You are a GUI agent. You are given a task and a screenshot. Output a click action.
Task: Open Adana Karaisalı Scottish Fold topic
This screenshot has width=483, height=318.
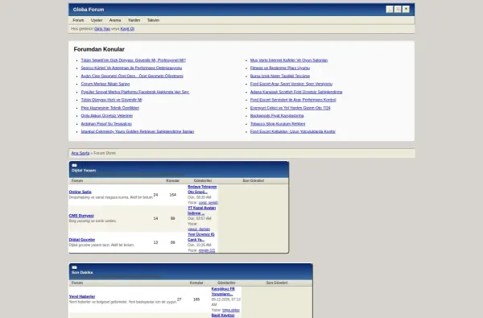[296, 92]
